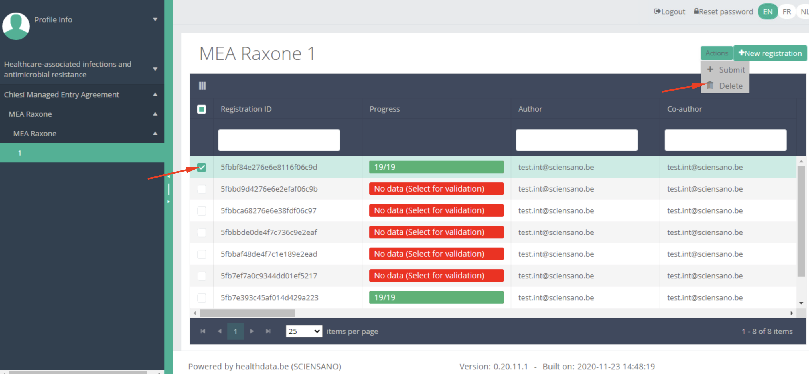Go to previous page arrow
The image size is (809, 374).
click(220, 331)
